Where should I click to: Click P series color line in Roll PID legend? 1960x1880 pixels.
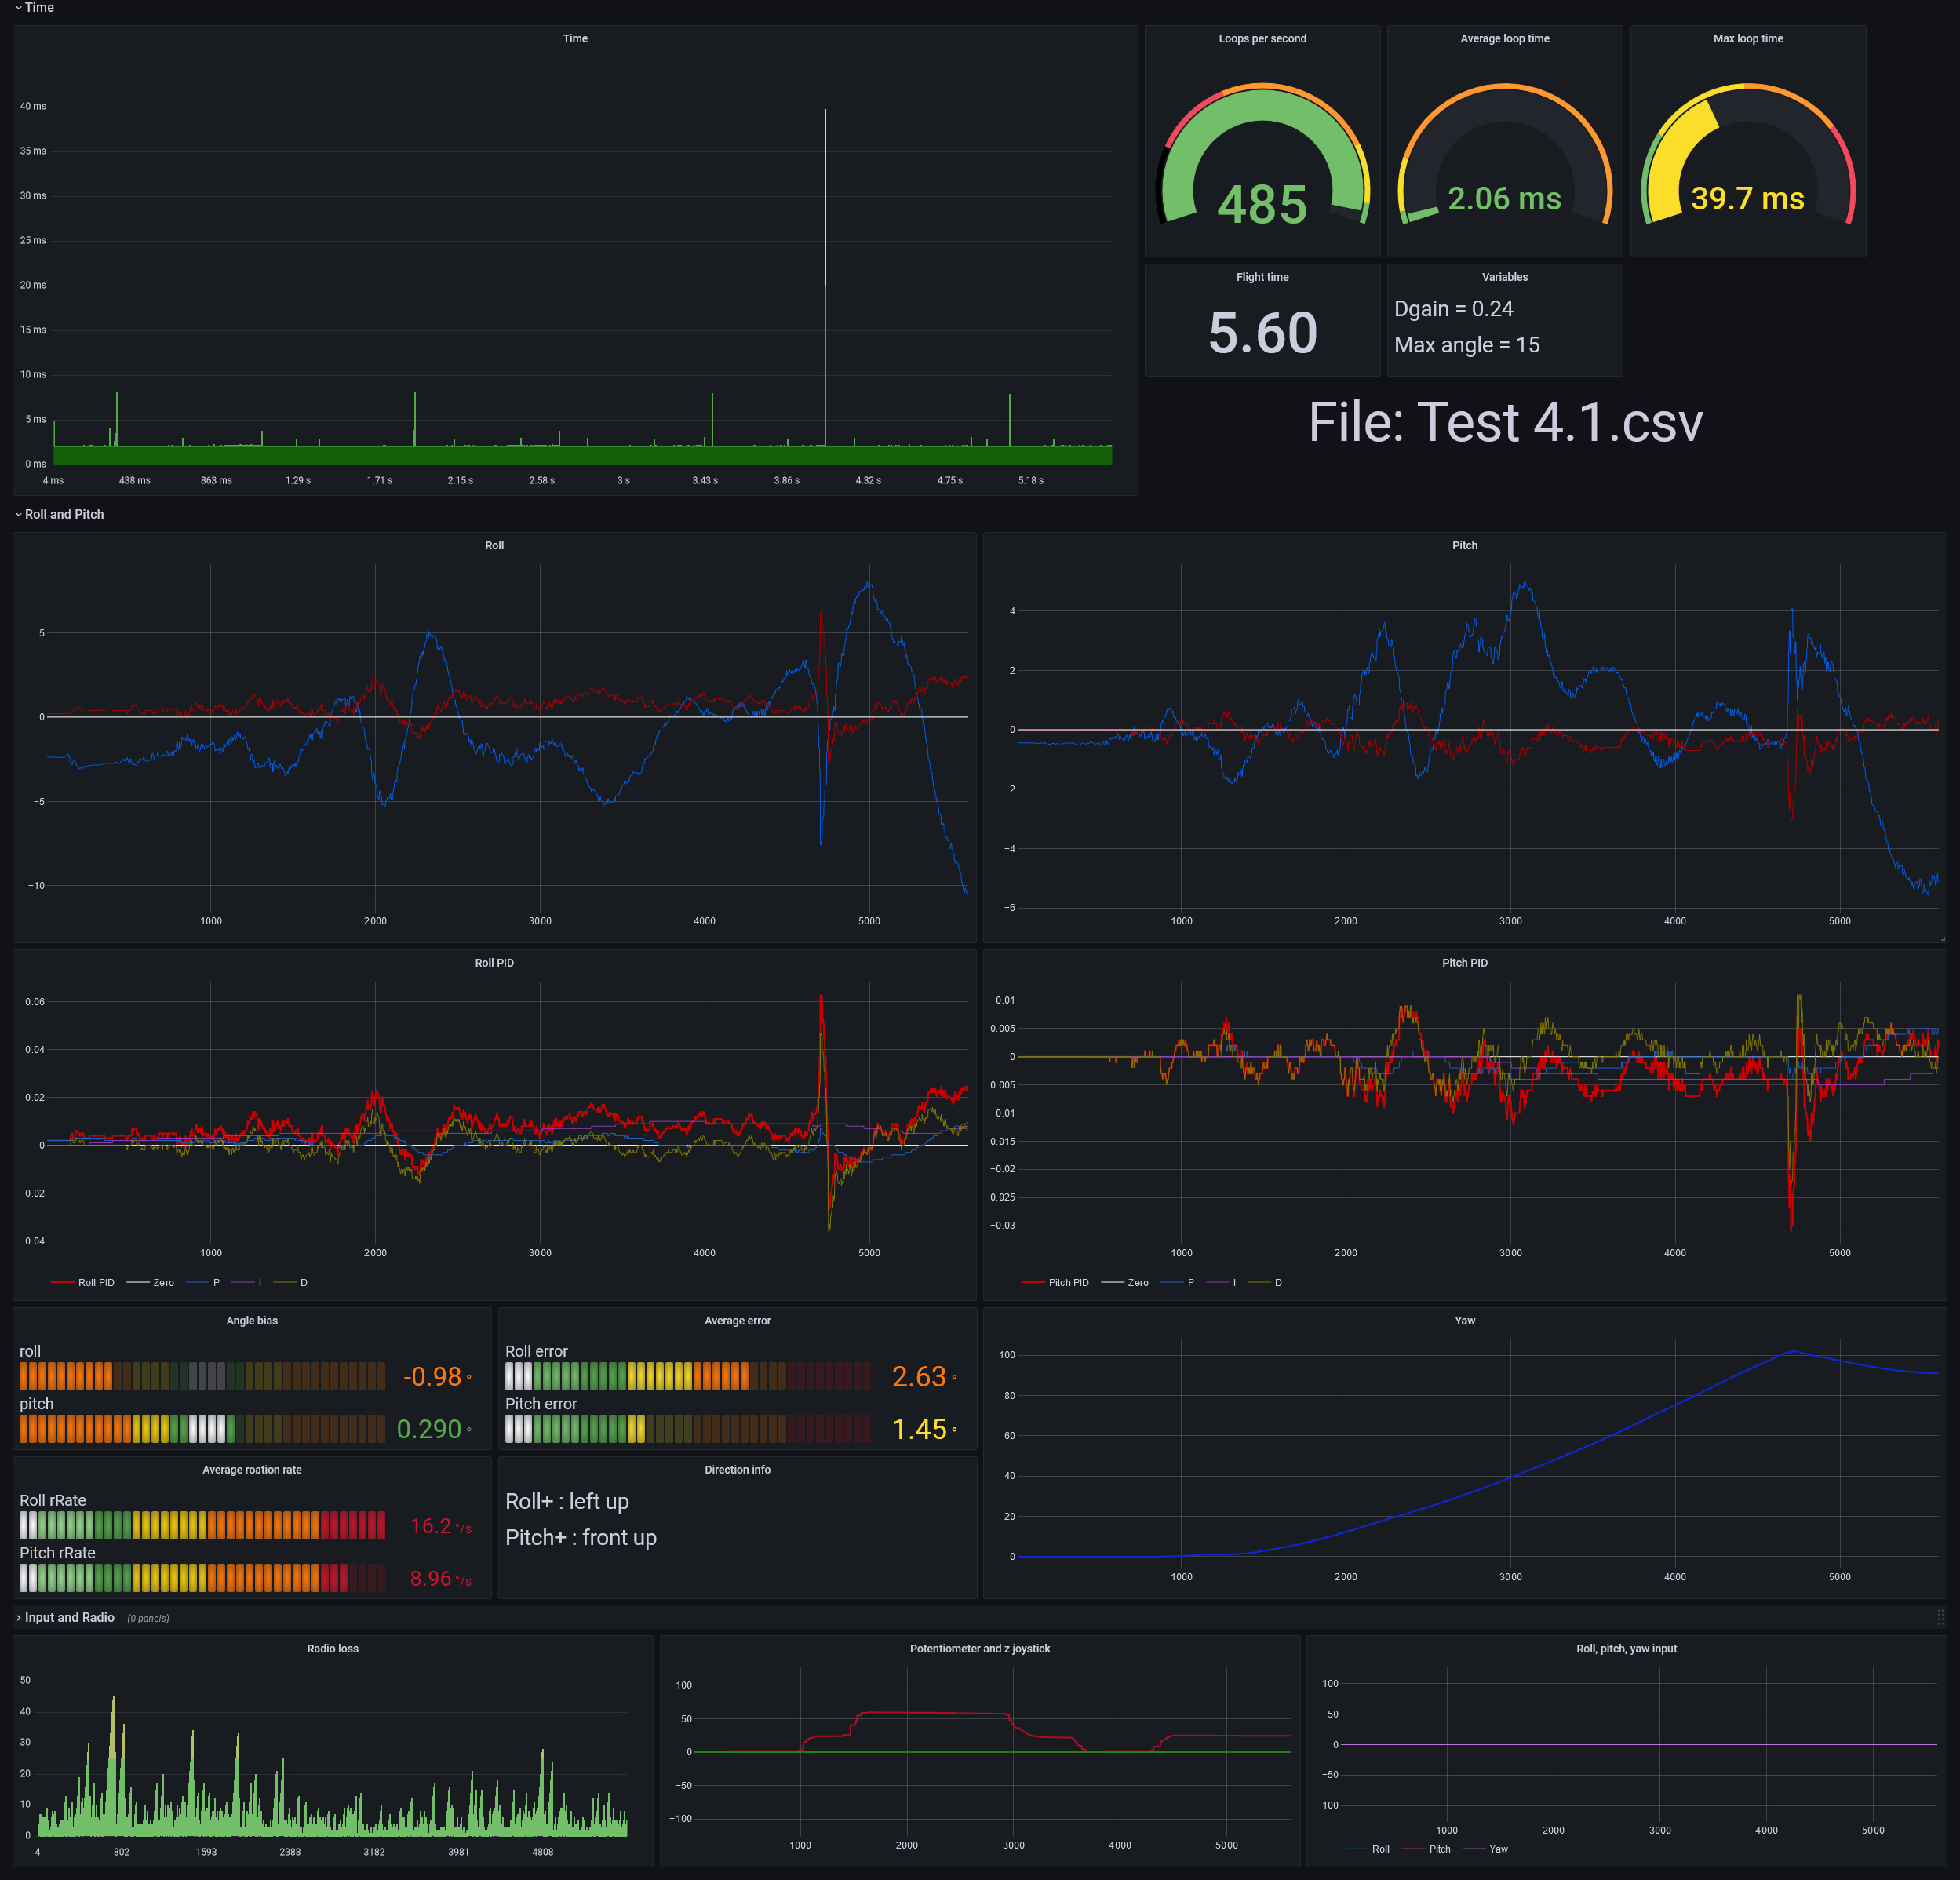pyautogui.click(x=197, y=1282)
